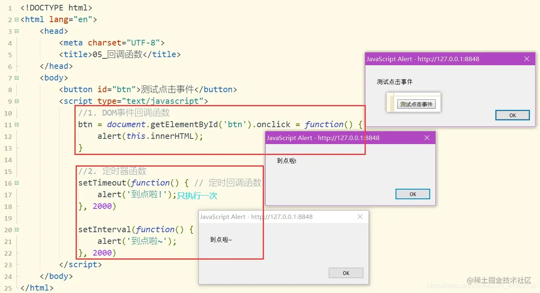The image size is (540, 293).
Task: Click the <!DOCTYPE html> line
Action: coord(56,8)
